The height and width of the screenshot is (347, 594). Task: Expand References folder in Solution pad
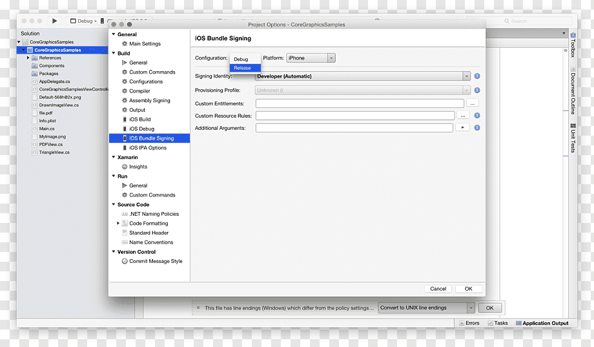pyautogui.click(x=28, y=58)
